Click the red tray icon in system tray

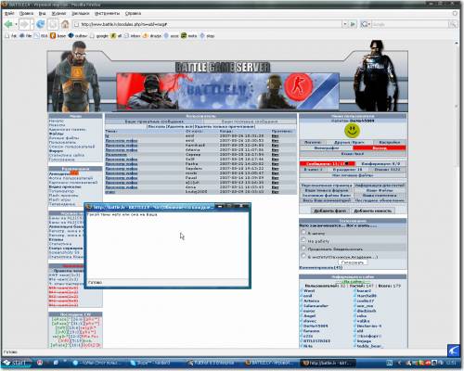coord(428,363)
